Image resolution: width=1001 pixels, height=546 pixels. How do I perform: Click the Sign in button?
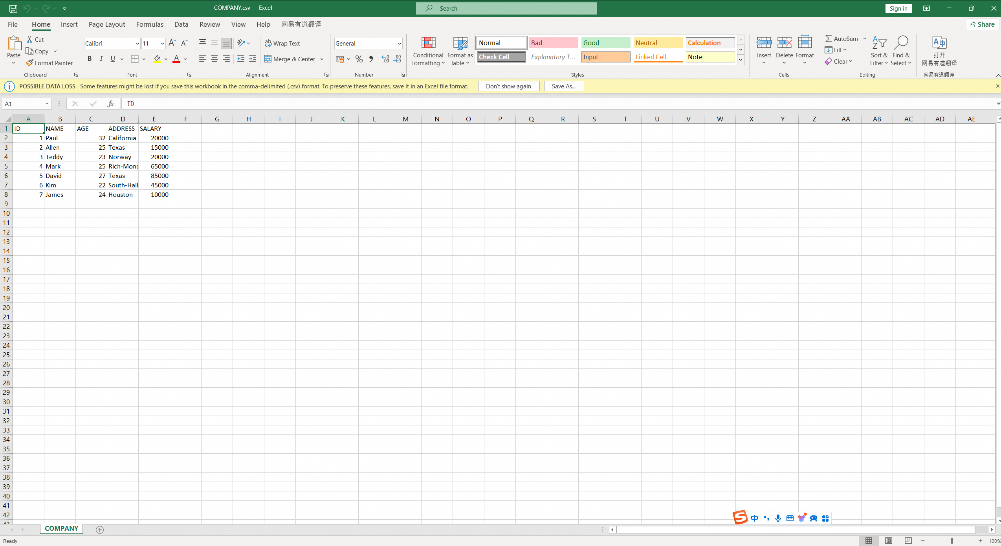[898, 8]
